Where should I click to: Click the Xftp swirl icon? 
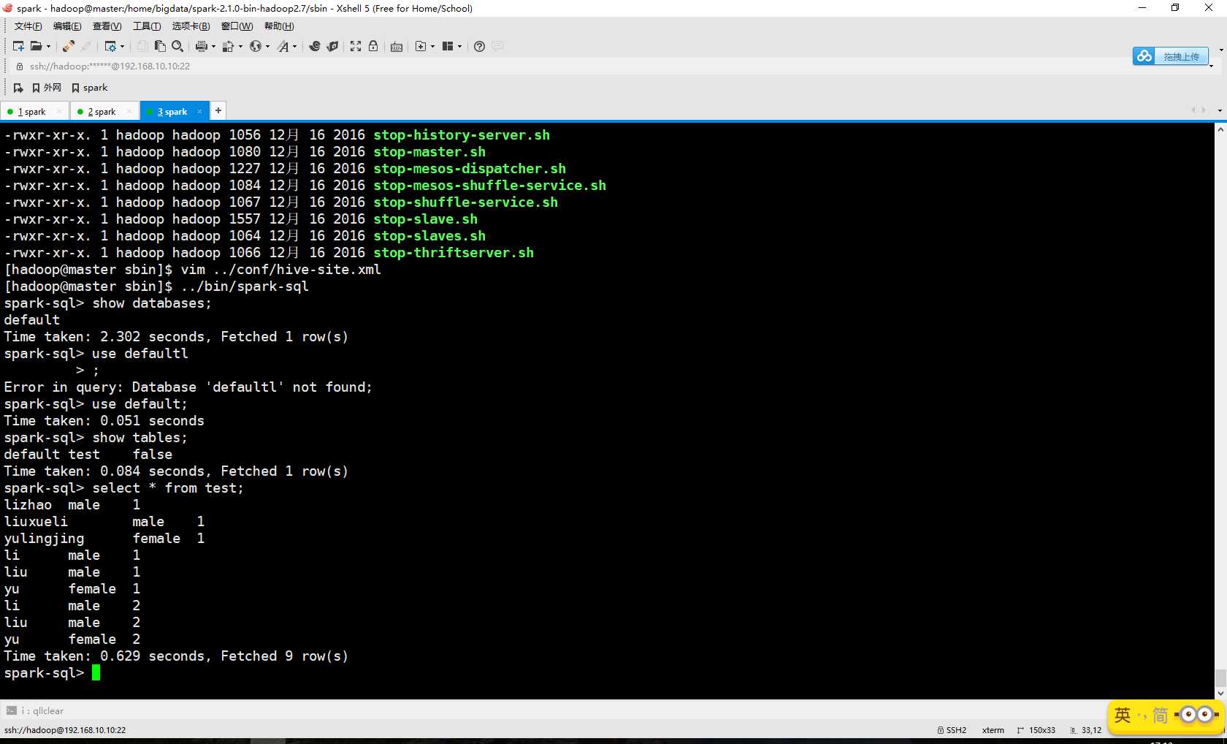(315, 46)
